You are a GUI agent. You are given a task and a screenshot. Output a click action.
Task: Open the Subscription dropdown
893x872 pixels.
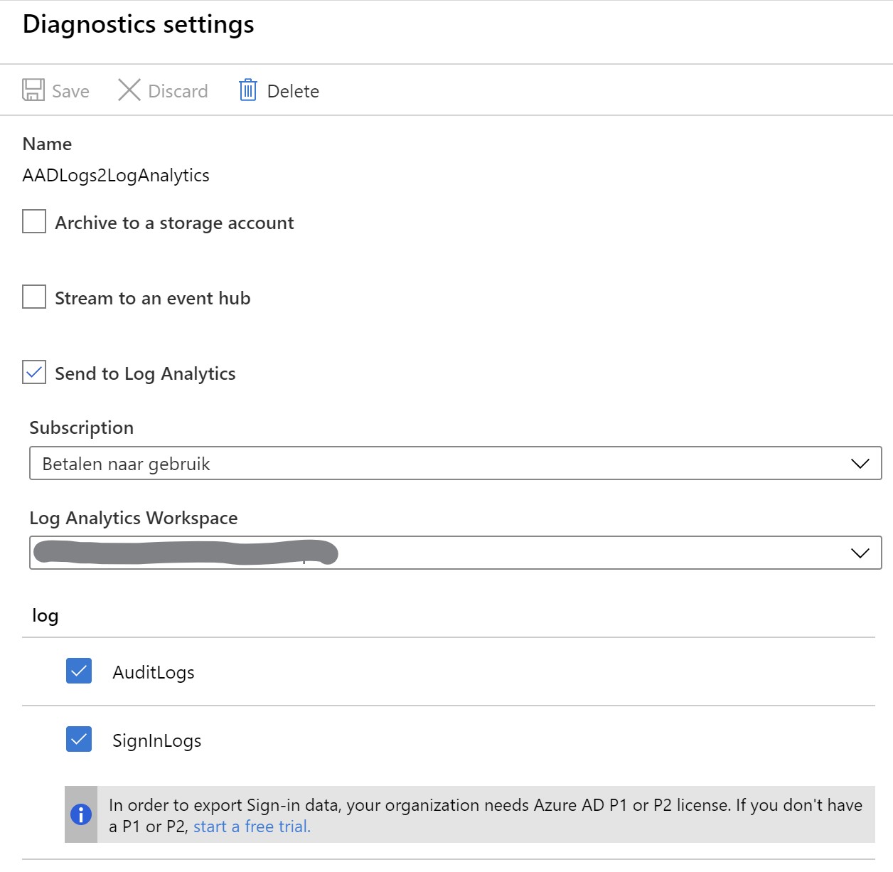[455, 463]
